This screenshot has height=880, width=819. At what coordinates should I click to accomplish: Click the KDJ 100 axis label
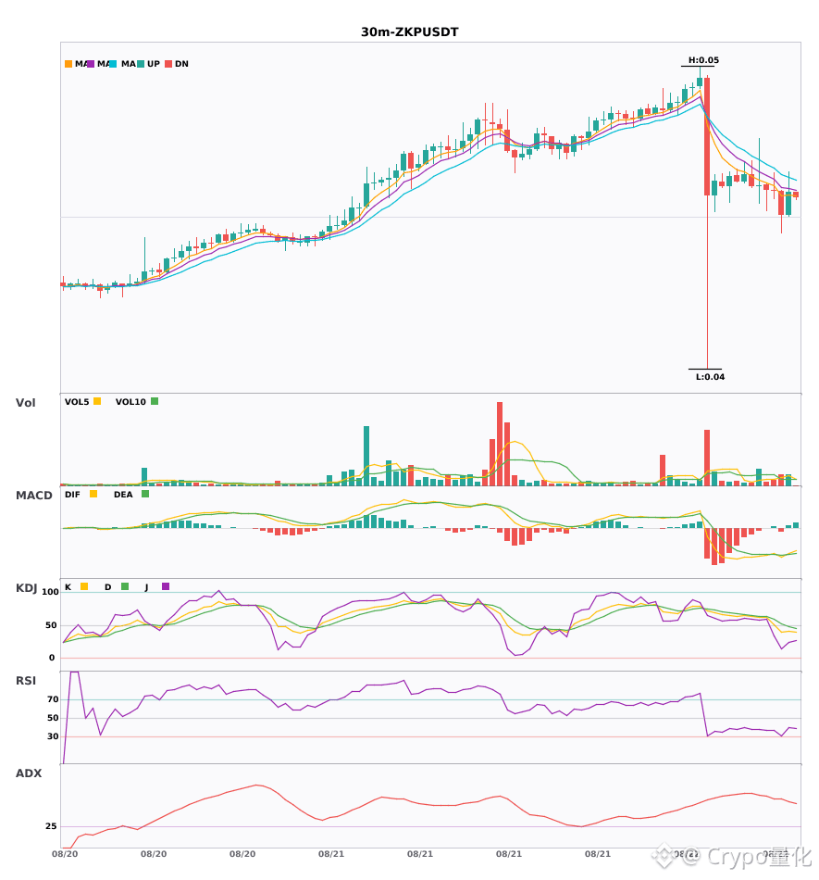click(50, 592)
